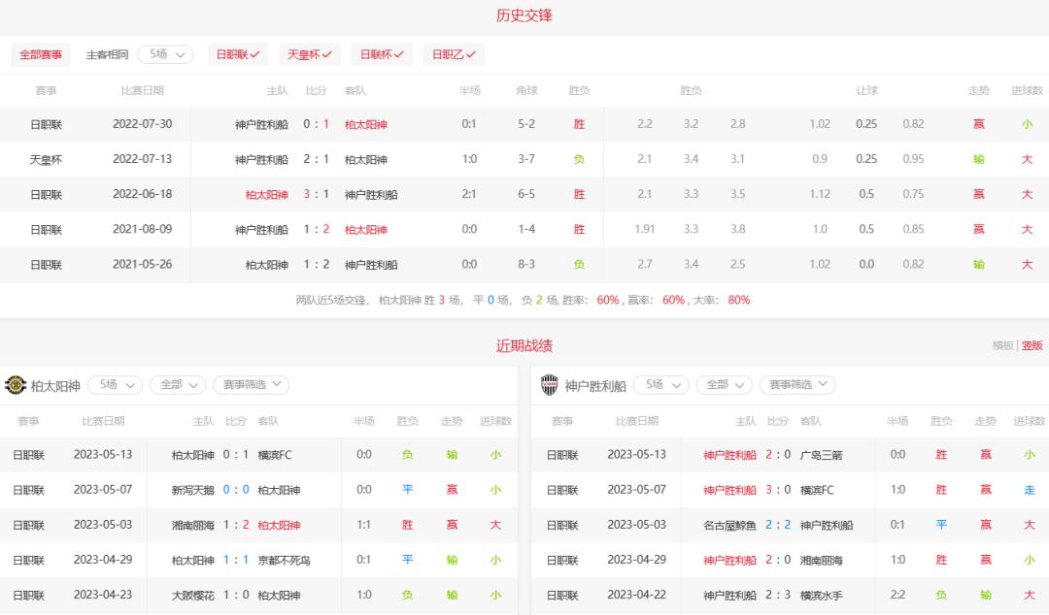The image size is (1049, 615).
Task: Open the 5场 dropdown for 神户胜利船
Action: click(x=660, y=384)
